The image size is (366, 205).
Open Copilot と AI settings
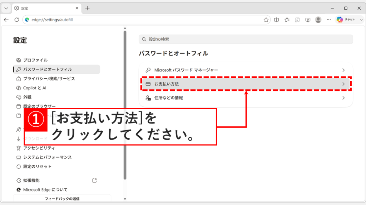point(57,88)
